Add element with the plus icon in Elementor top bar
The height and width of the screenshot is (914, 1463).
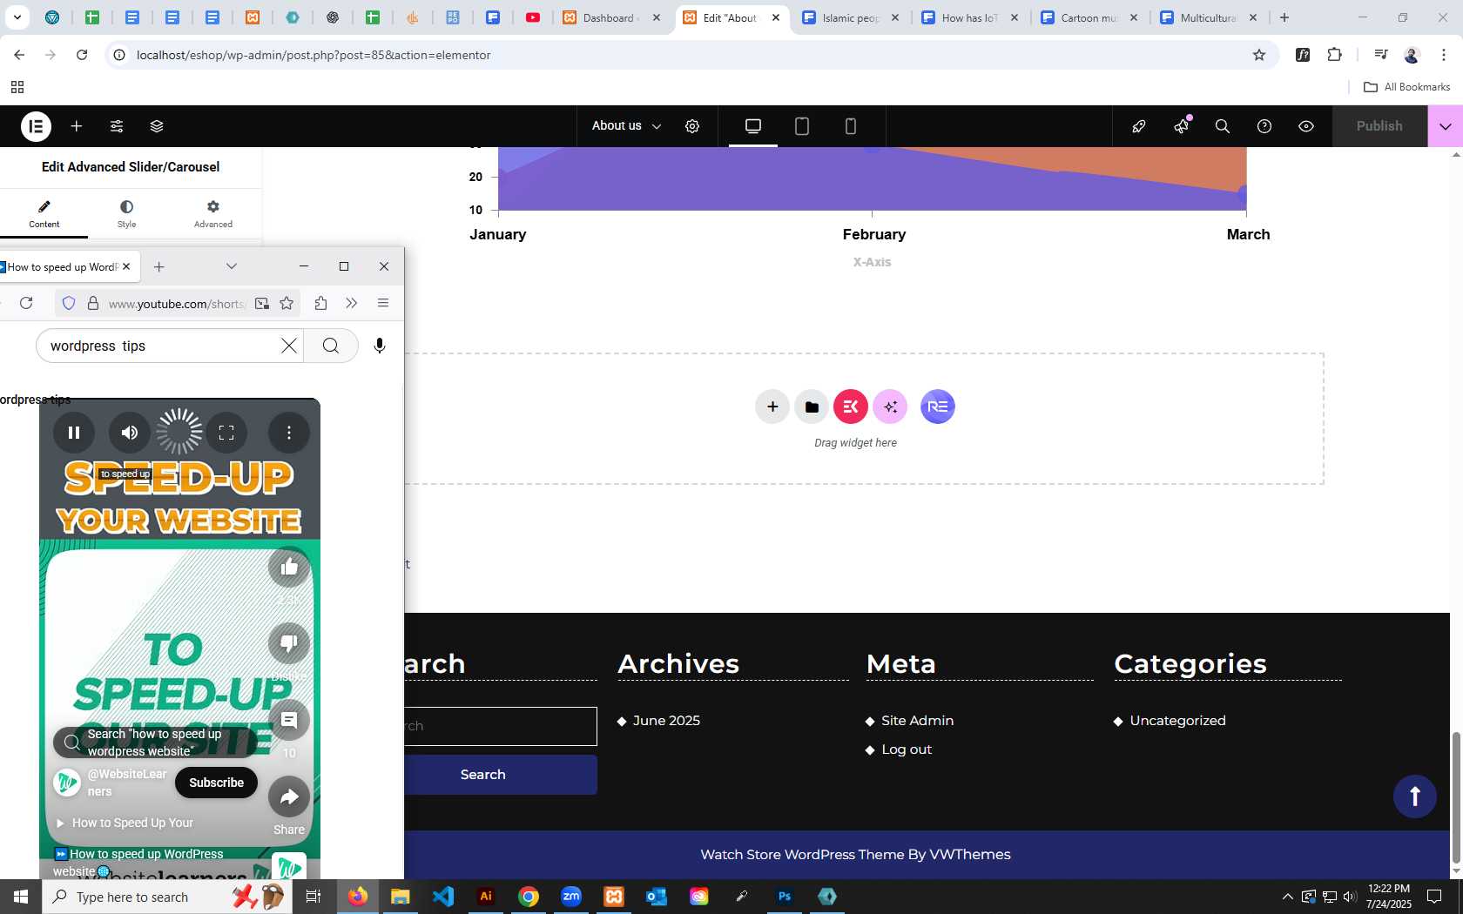[77, 126]
